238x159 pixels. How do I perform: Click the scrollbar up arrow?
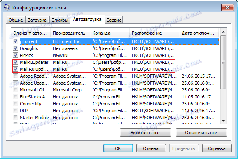tap(223, 32)
